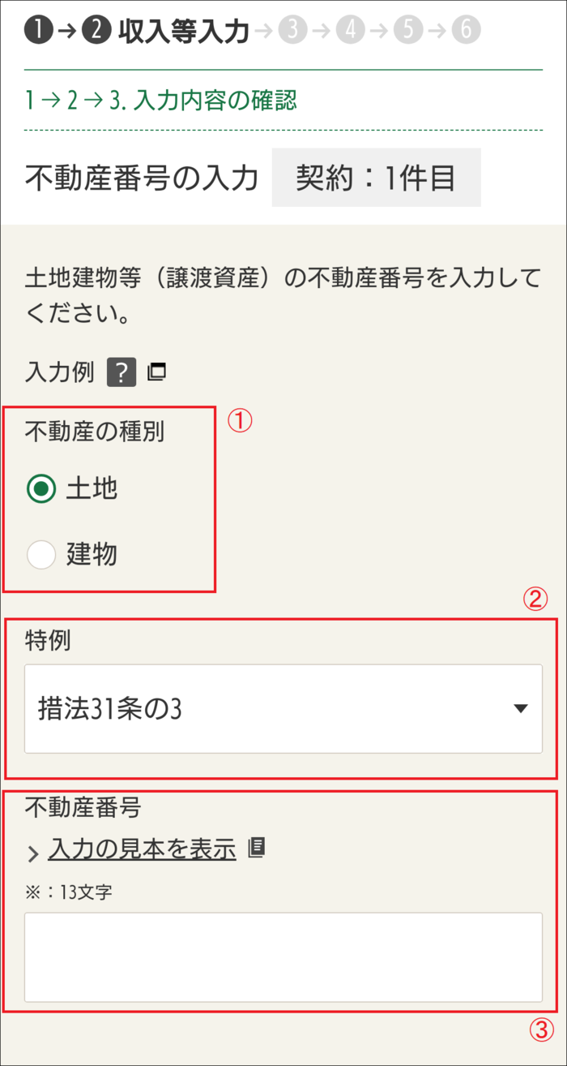The image size is (567, 1066).
Task: Click the step 1 circle icon
Action: click(x=39, y=30)
